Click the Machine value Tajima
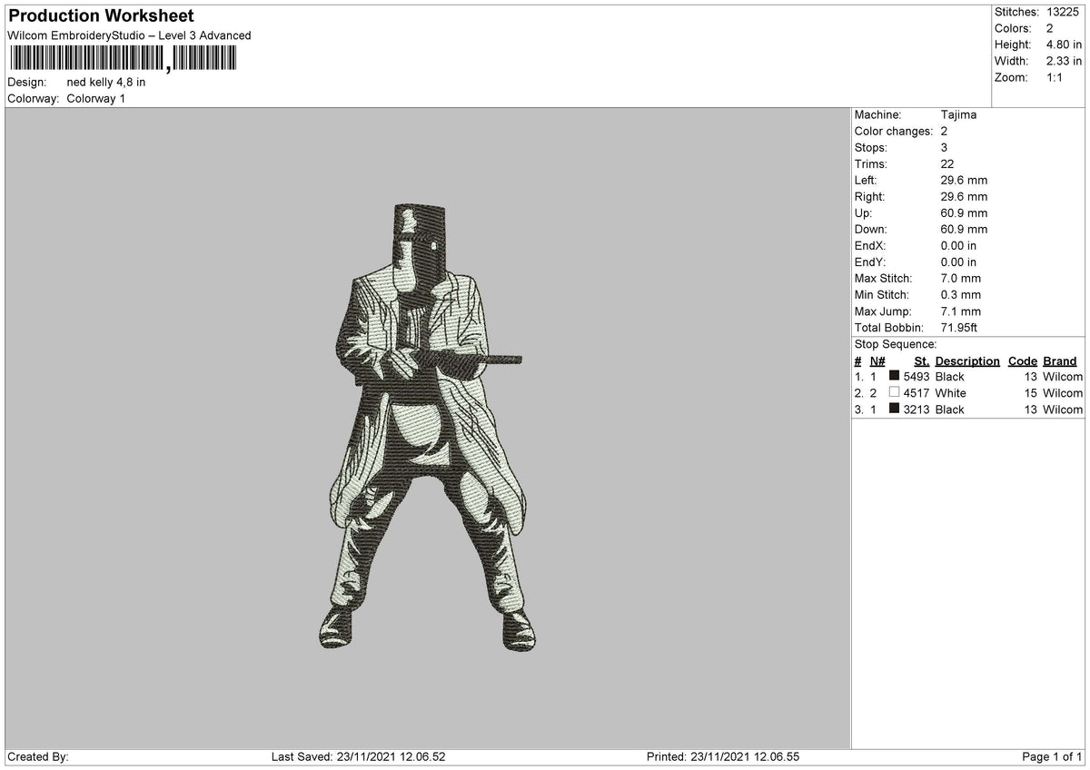1090x770 pixels. (x=959, y=114)
